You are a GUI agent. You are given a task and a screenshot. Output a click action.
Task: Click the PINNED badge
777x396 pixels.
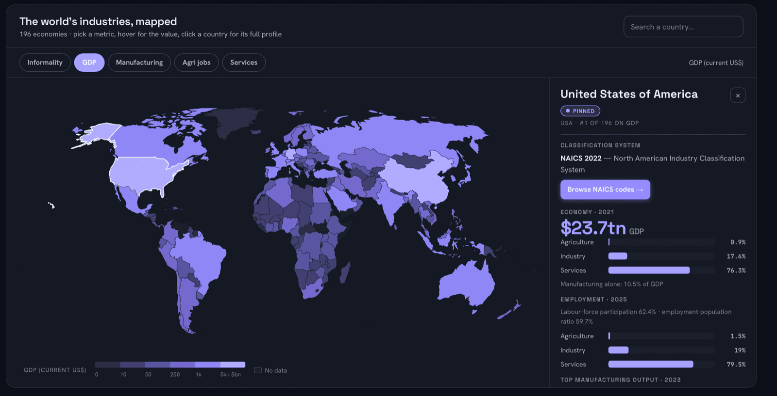point(580,111)
